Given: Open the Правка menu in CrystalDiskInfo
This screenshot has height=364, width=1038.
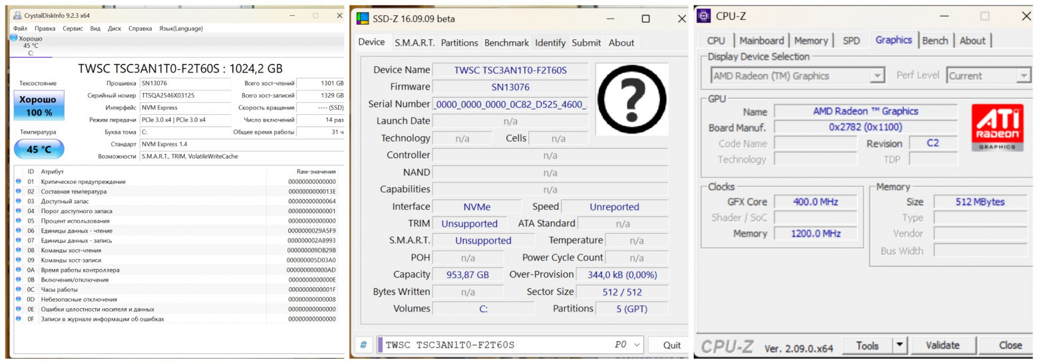Looking at the screenshot, I should [x=45, y=29].
